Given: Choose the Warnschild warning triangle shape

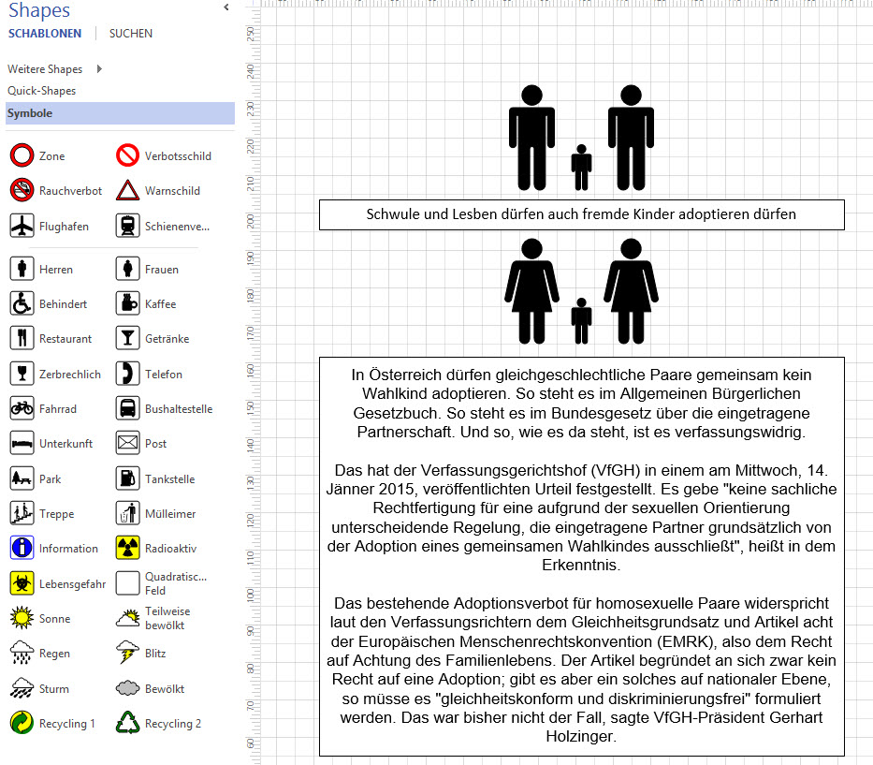Looking at the screenshot, I should tap(127, 191).
